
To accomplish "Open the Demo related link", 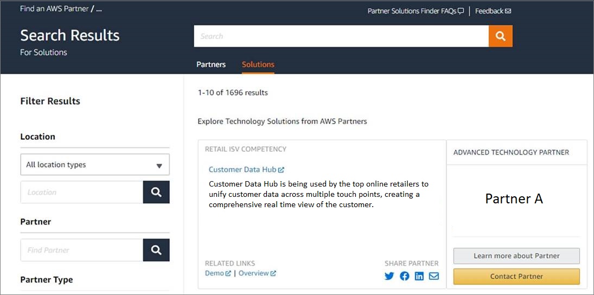I will click(x=214, y=273).
